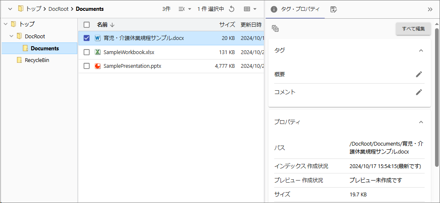This screenshot has width=440, height=203.
Task: Open the notes tab icon beside タグ・プロパティ
Action: (333, 9)
